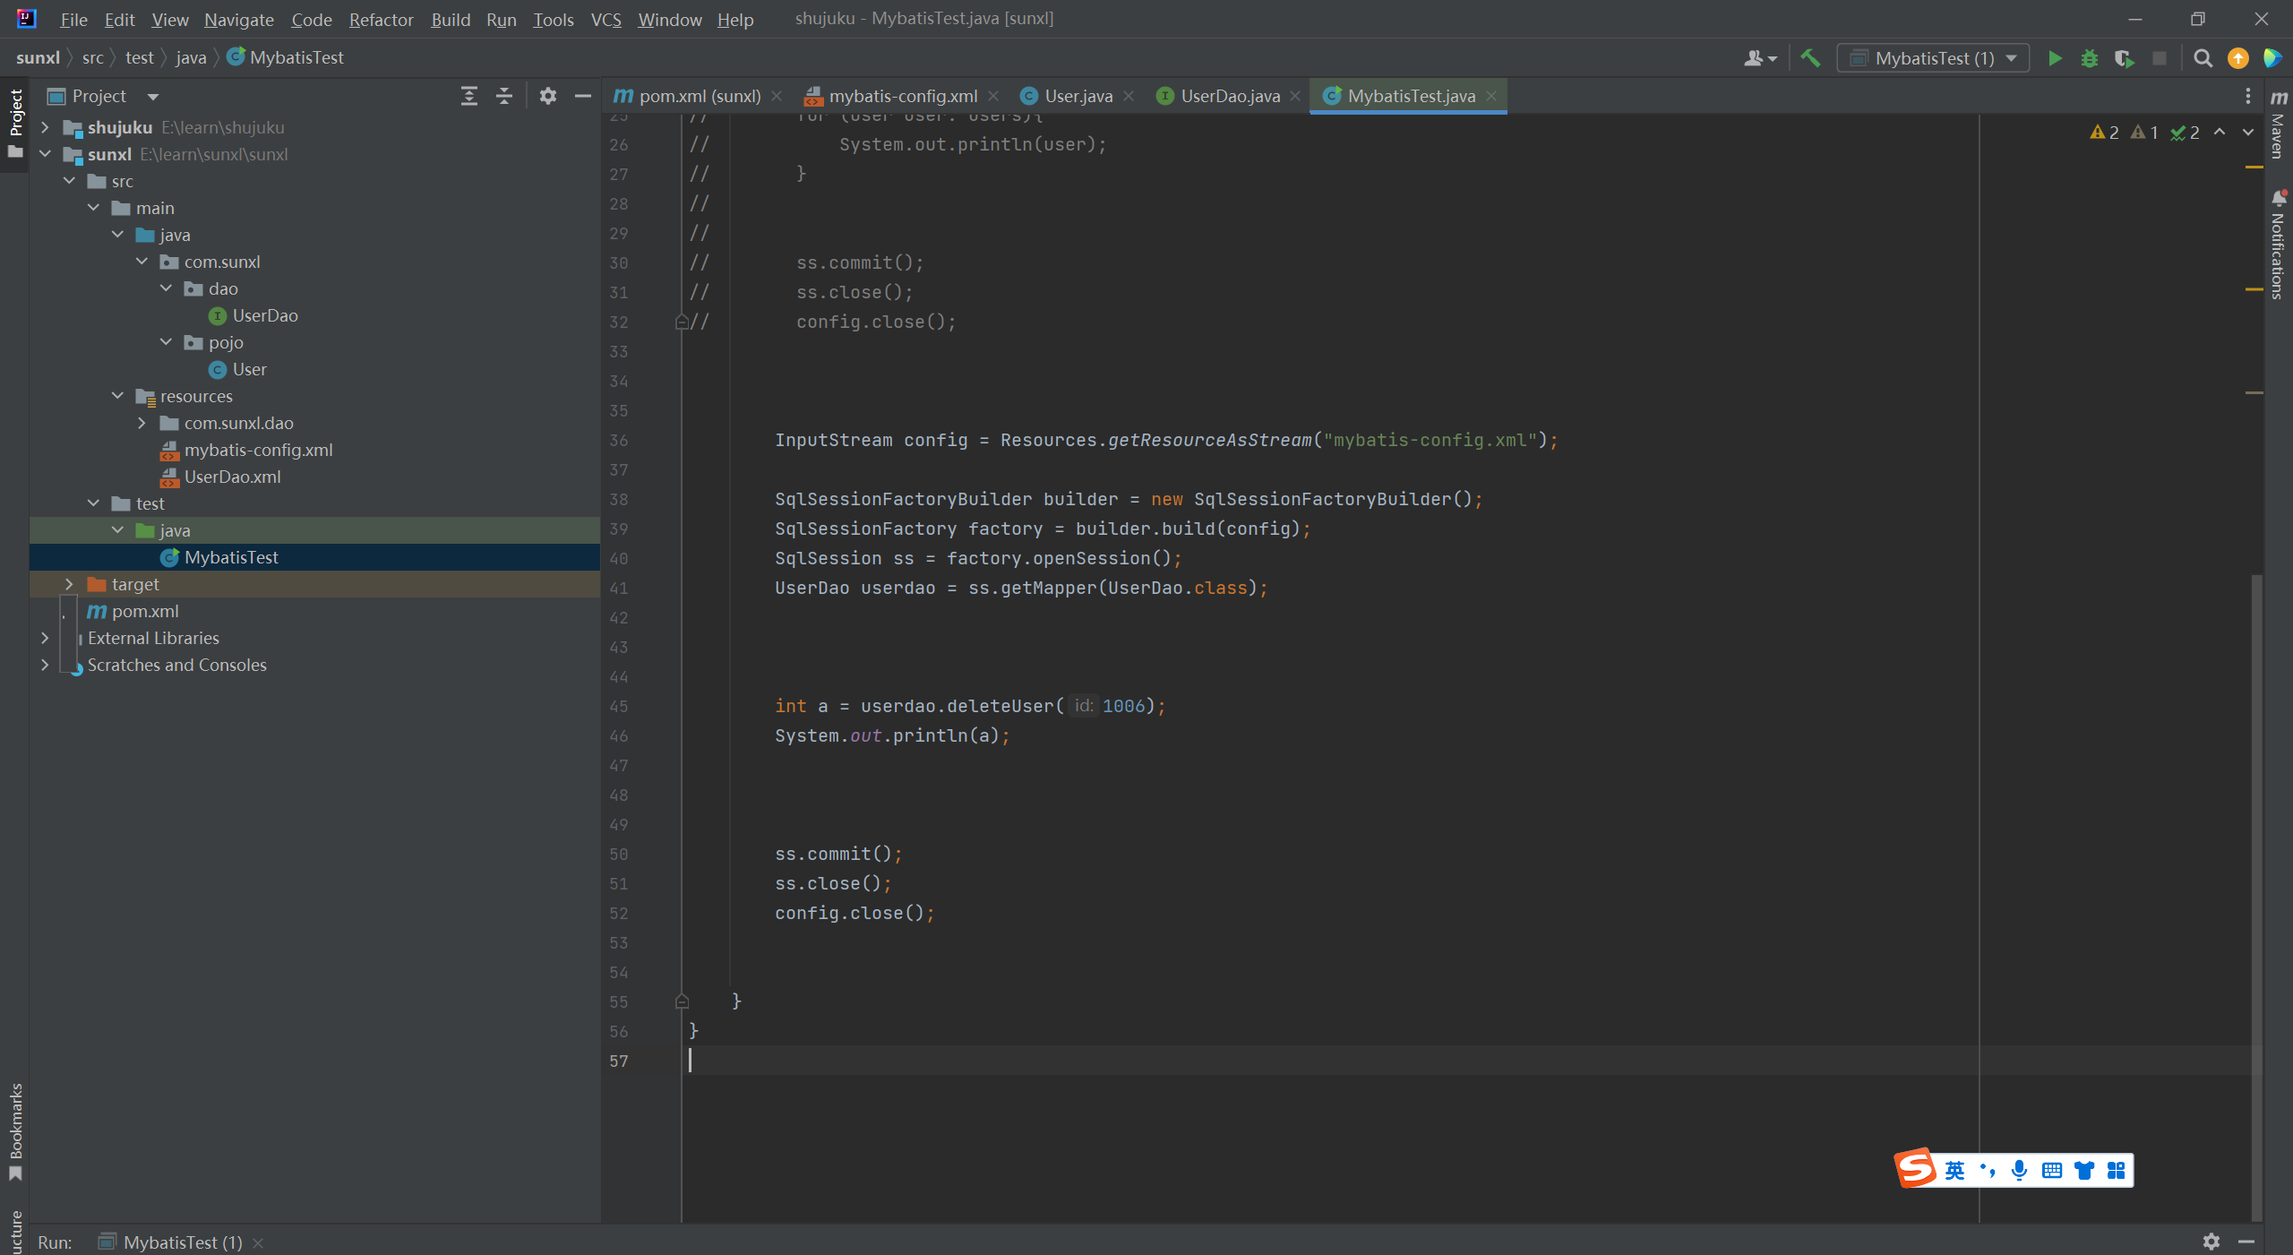This screenshot has width=2293, height=1255.
Task: Switch to the UserDao.java tab
Action: coord(1229,96)
